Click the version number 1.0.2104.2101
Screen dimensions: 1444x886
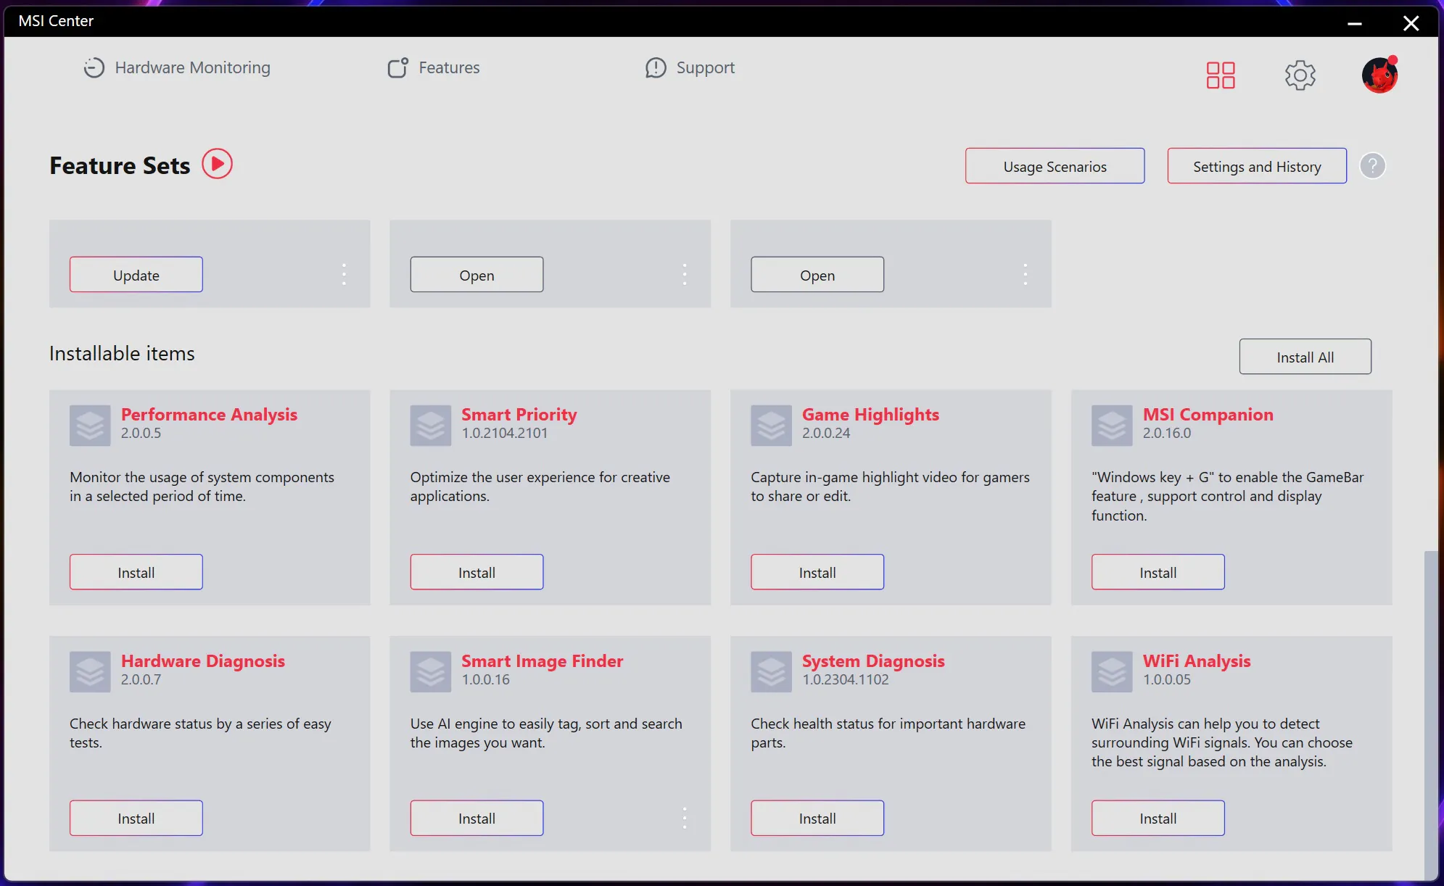(x=505, y=433)
